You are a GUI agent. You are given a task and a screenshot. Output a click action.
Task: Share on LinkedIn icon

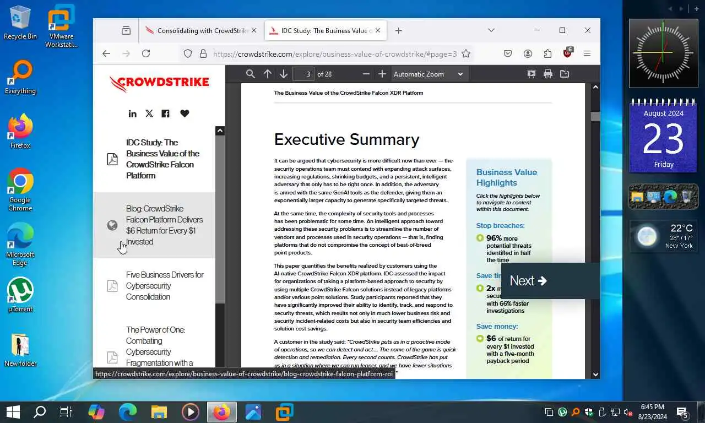[x=132, y=113]
